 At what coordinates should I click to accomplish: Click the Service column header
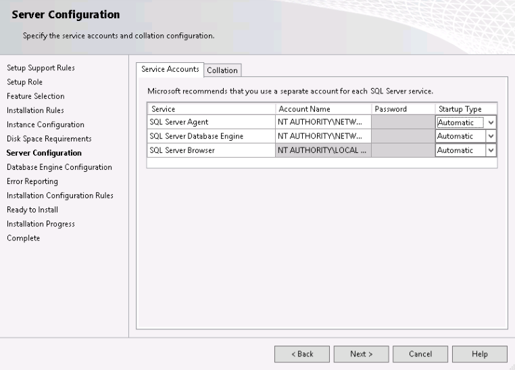tap(211, 109)
